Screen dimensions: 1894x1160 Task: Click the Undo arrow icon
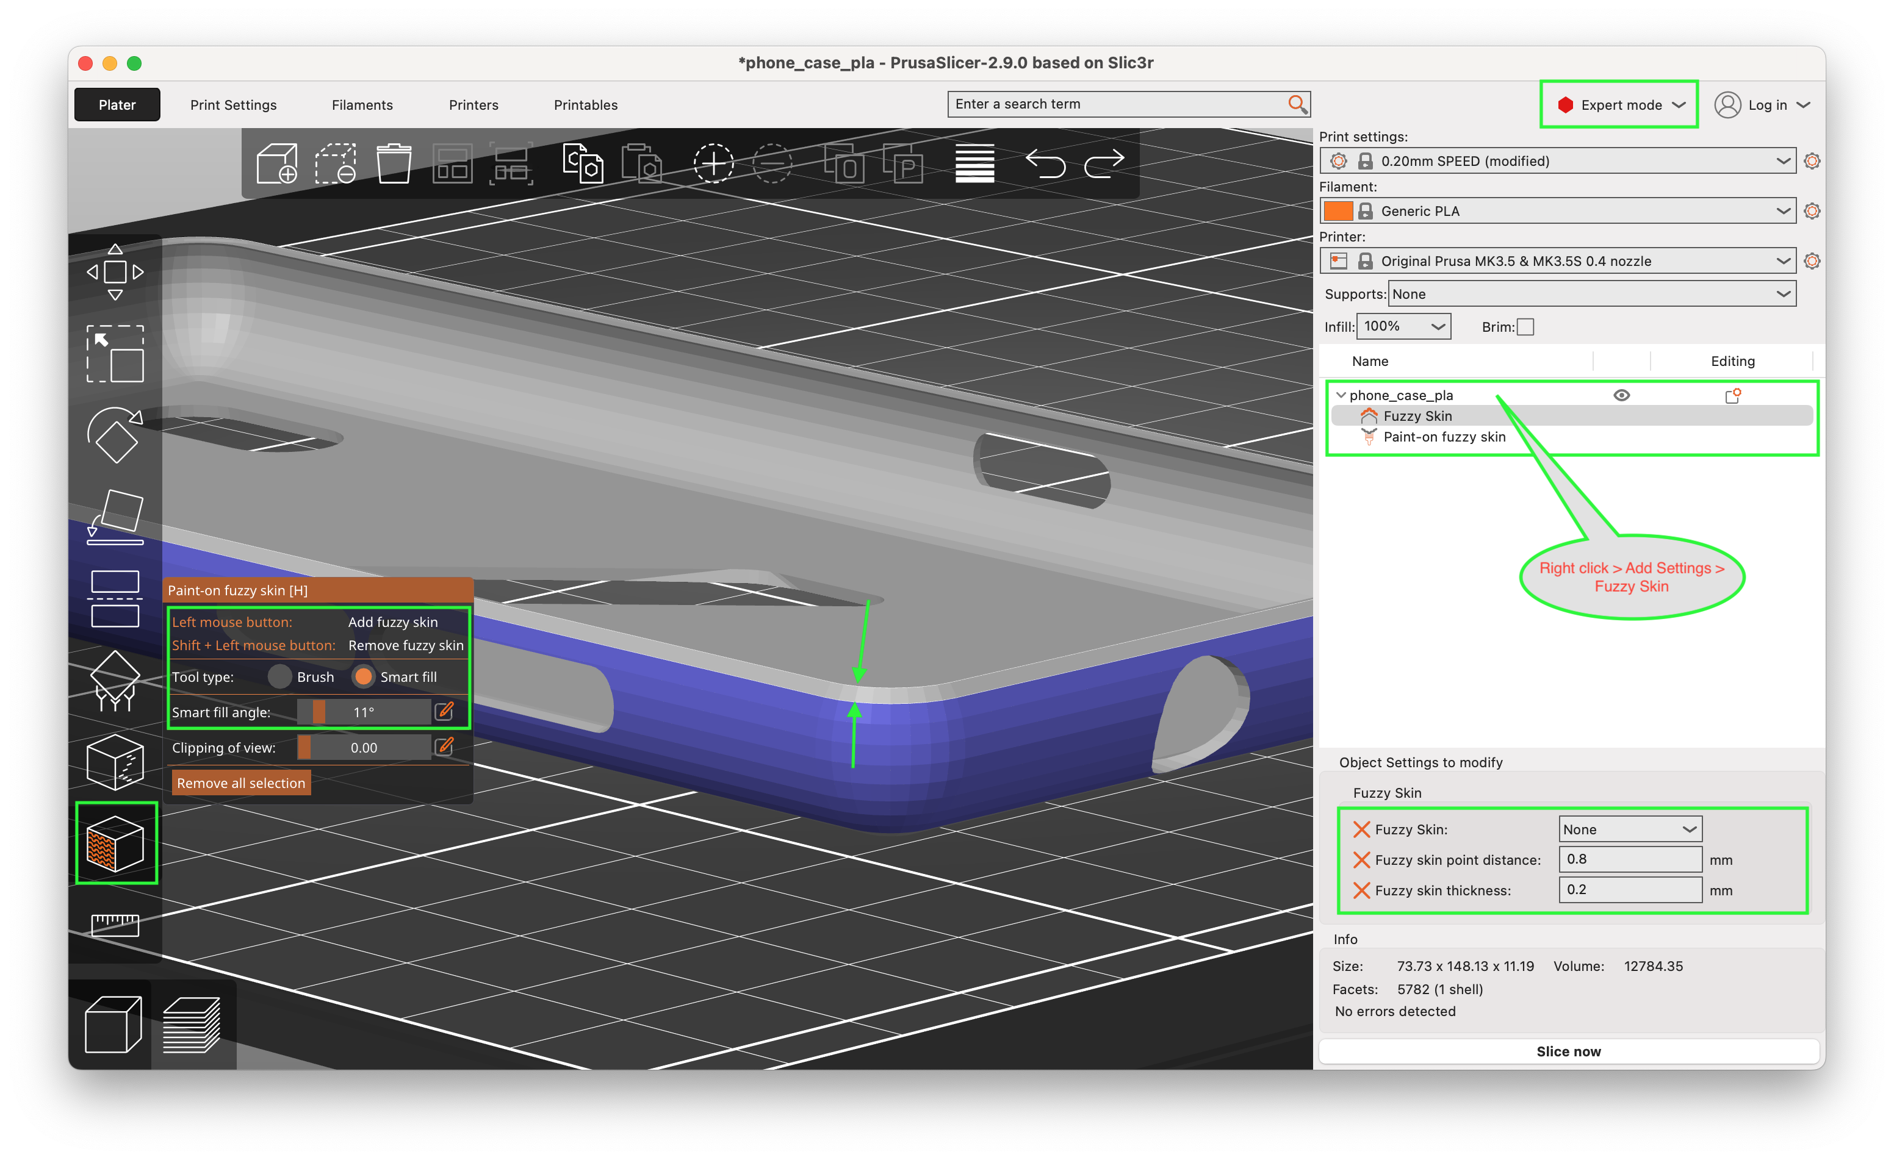1045,163
